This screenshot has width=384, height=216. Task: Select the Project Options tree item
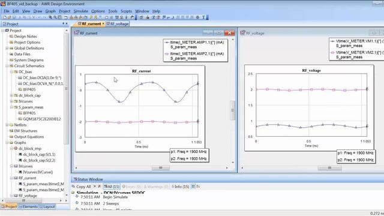pos(27,42)
